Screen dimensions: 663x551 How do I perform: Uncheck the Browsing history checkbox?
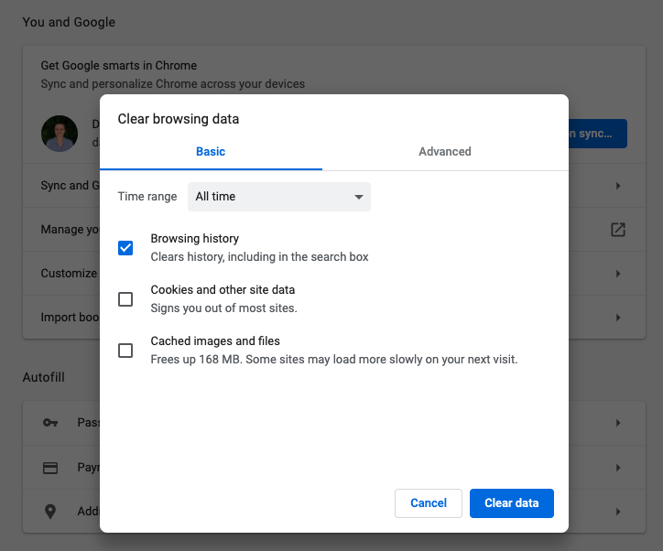point(125,248)
